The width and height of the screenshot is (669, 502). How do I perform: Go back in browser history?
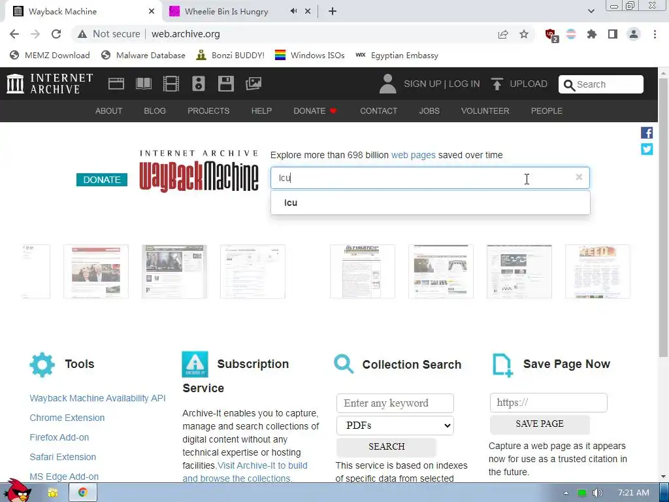[14, 34]
